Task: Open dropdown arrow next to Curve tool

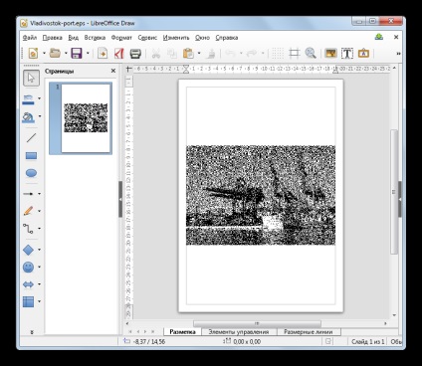Action: tap(39, 211)
